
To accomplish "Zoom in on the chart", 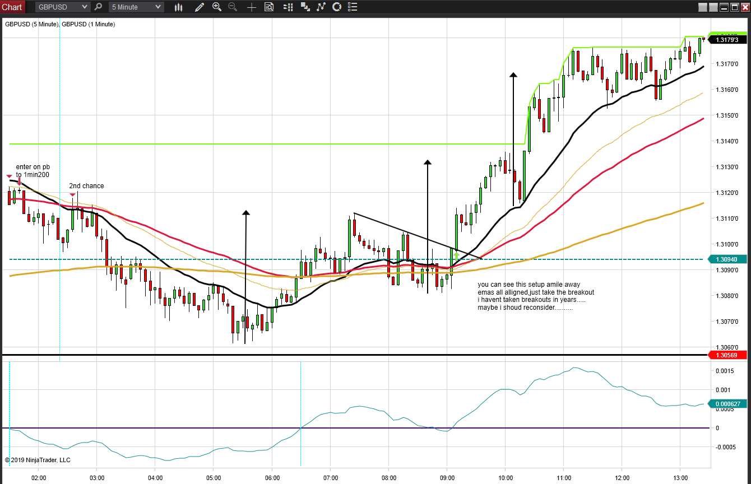I will [x=217, y=7].
